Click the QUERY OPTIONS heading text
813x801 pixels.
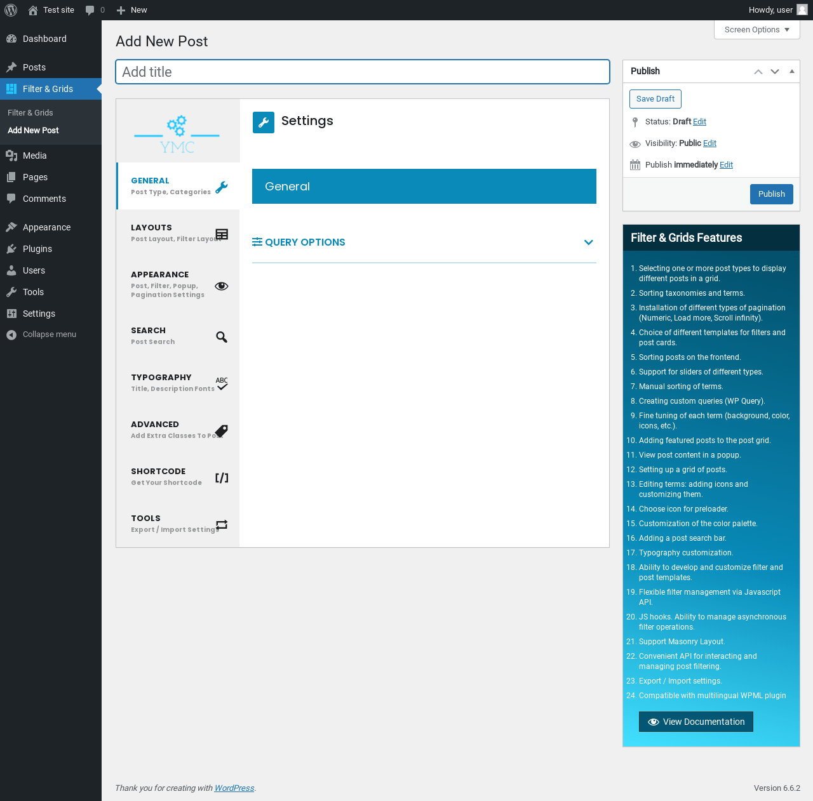point(305,242)
